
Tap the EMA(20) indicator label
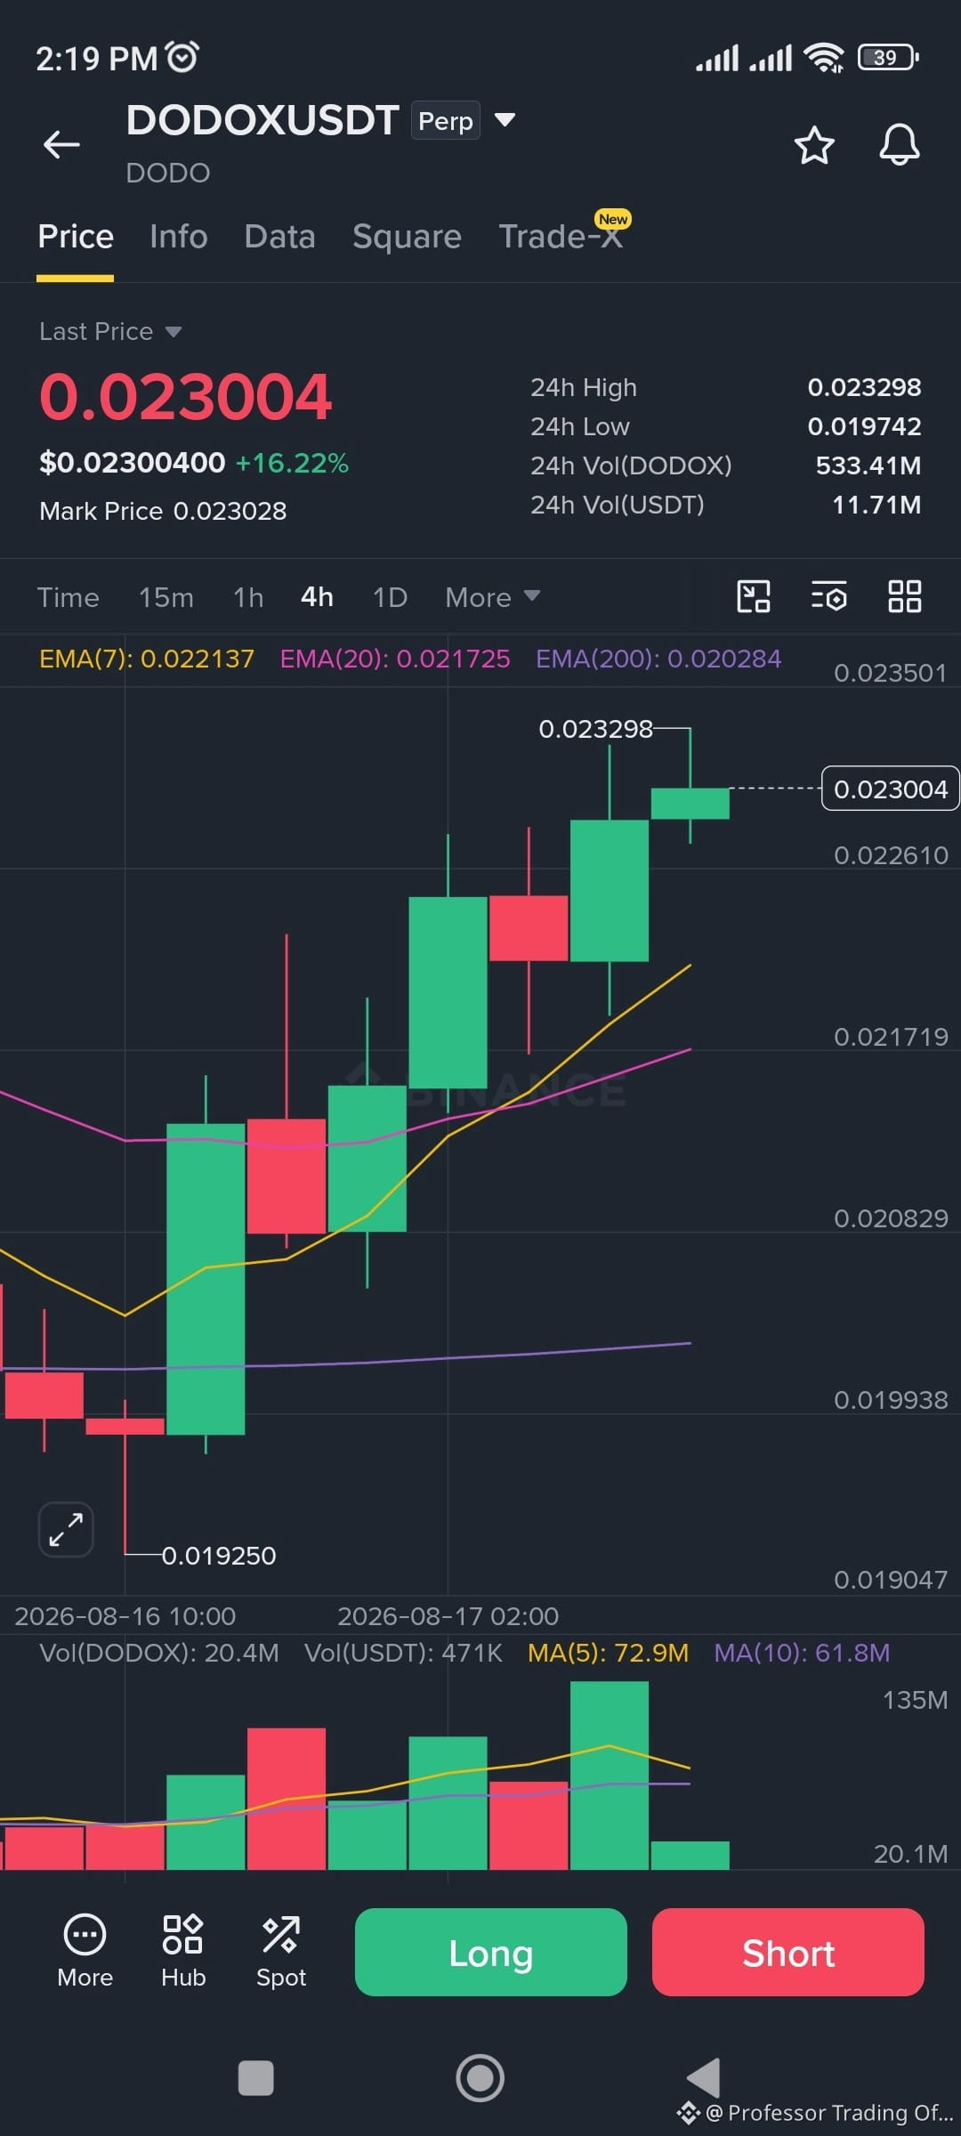395,659
